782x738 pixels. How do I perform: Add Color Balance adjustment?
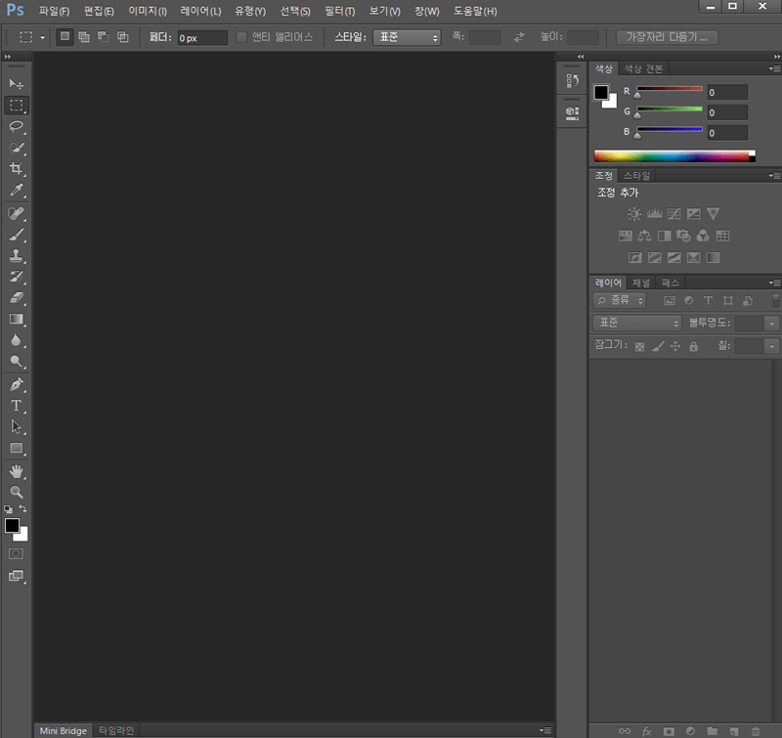644,236
